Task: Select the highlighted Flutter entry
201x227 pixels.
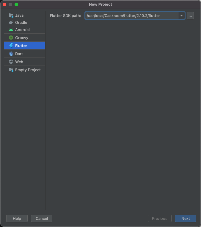Action: coord(25,46)
